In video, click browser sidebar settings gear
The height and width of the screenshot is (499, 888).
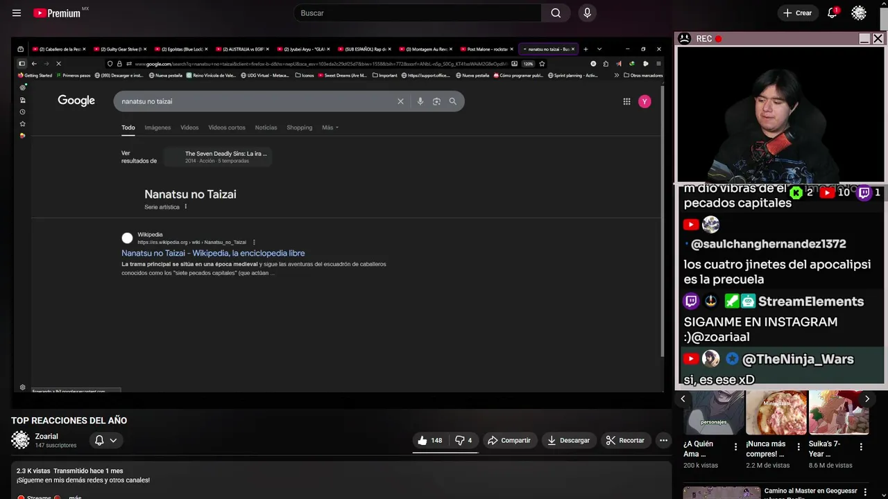[x=23, y=387]
